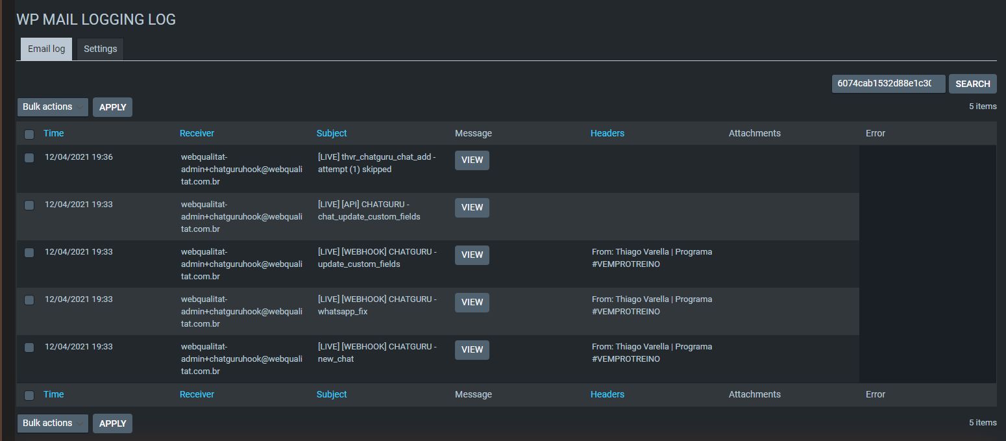Image resolution: width=1006 pixels, height=441 pixels.
Task: View message for thvr_chatguru_chat_add email
Action: point(472,160)
